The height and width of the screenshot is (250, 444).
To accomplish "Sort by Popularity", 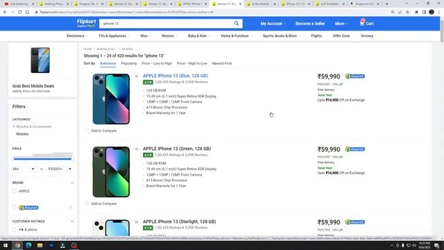I will click(129, 63).
